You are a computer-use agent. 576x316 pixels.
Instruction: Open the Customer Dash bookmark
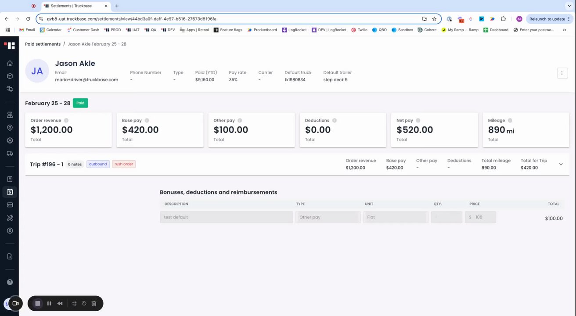[83, 30]
